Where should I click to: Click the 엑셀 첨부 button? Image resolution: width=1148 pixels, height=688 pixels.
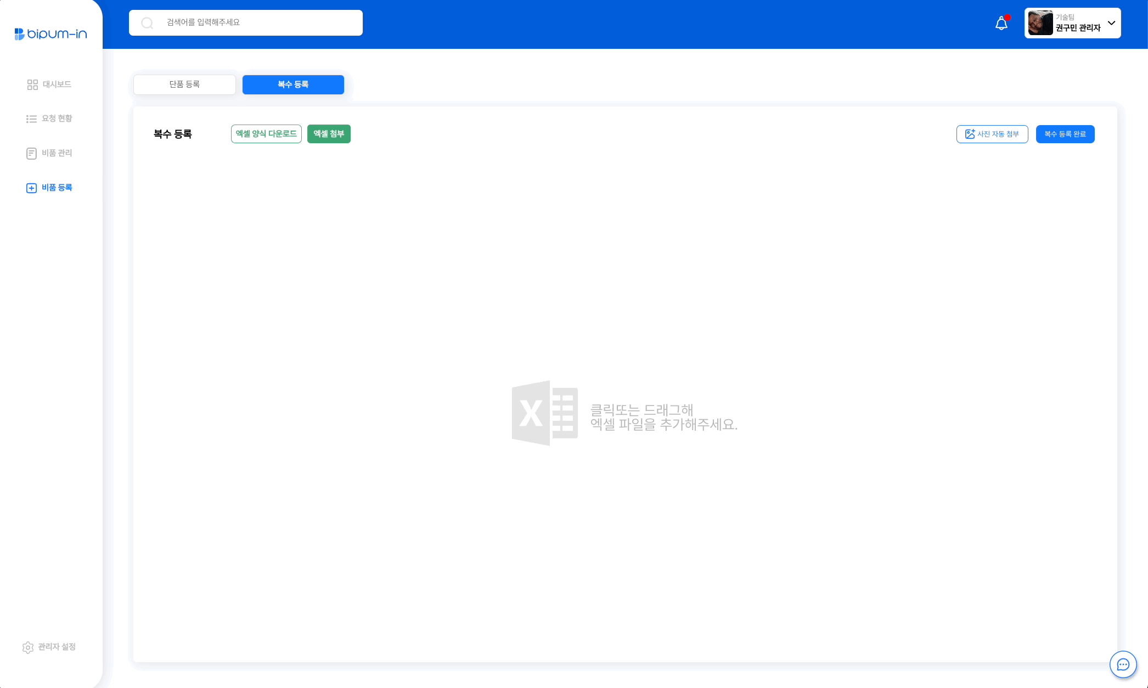tap(329, 134)
